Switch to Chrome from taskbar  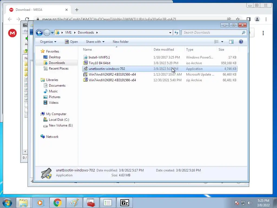(x=57, y=203)
